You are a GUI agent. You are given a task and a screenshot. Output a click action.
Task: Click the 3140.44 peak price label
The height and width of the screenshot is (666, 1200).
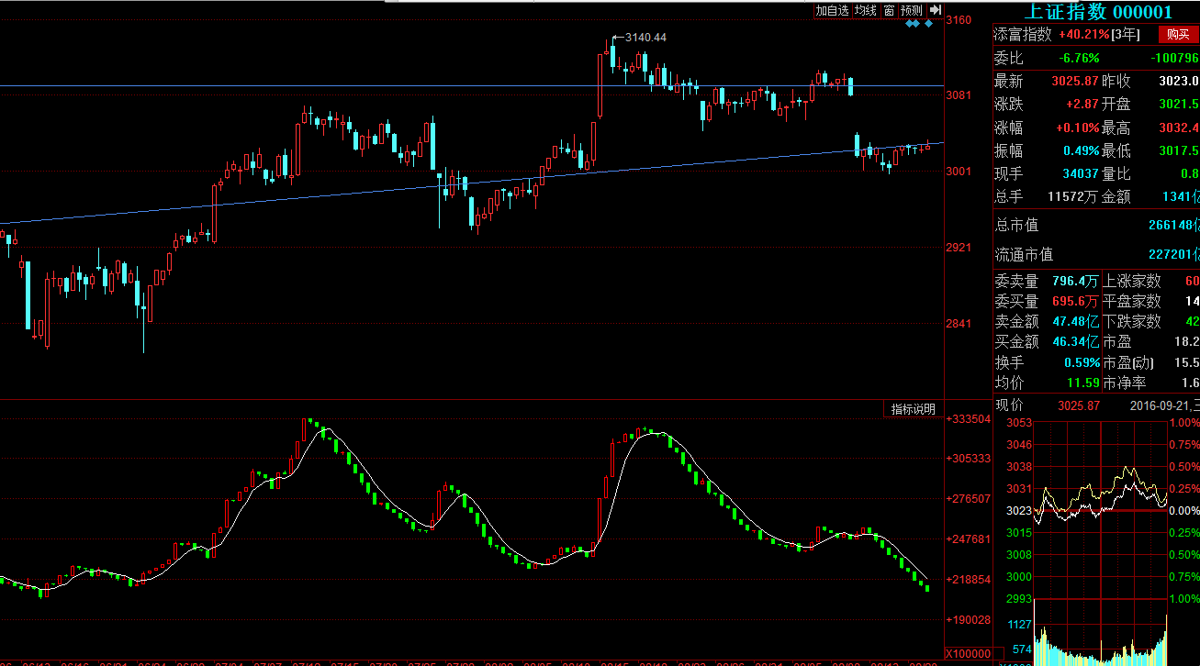click(x=645, y=38)
